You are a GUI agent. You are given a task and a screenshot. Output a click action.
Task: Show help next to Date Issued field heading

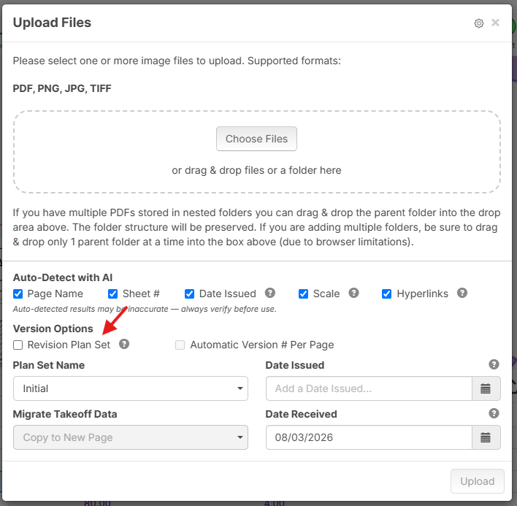(494, 364)
